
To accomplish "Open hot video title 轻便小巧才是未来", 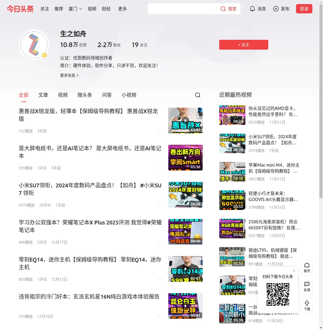I will (273, 196).
